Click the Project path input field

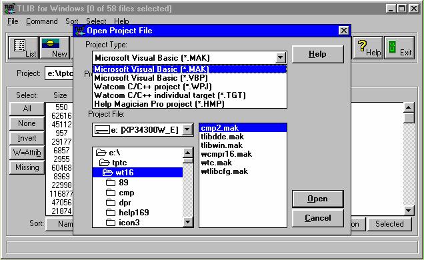(x=59, y=73)
